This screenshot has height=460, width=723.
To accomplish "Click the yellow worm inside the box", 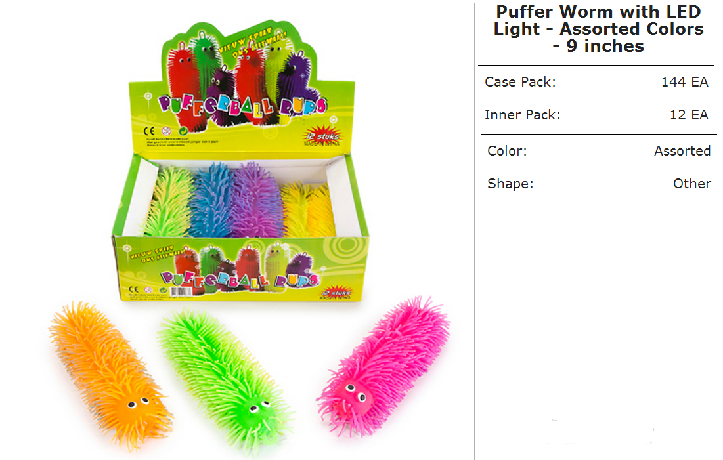I will tap(308, 210).
